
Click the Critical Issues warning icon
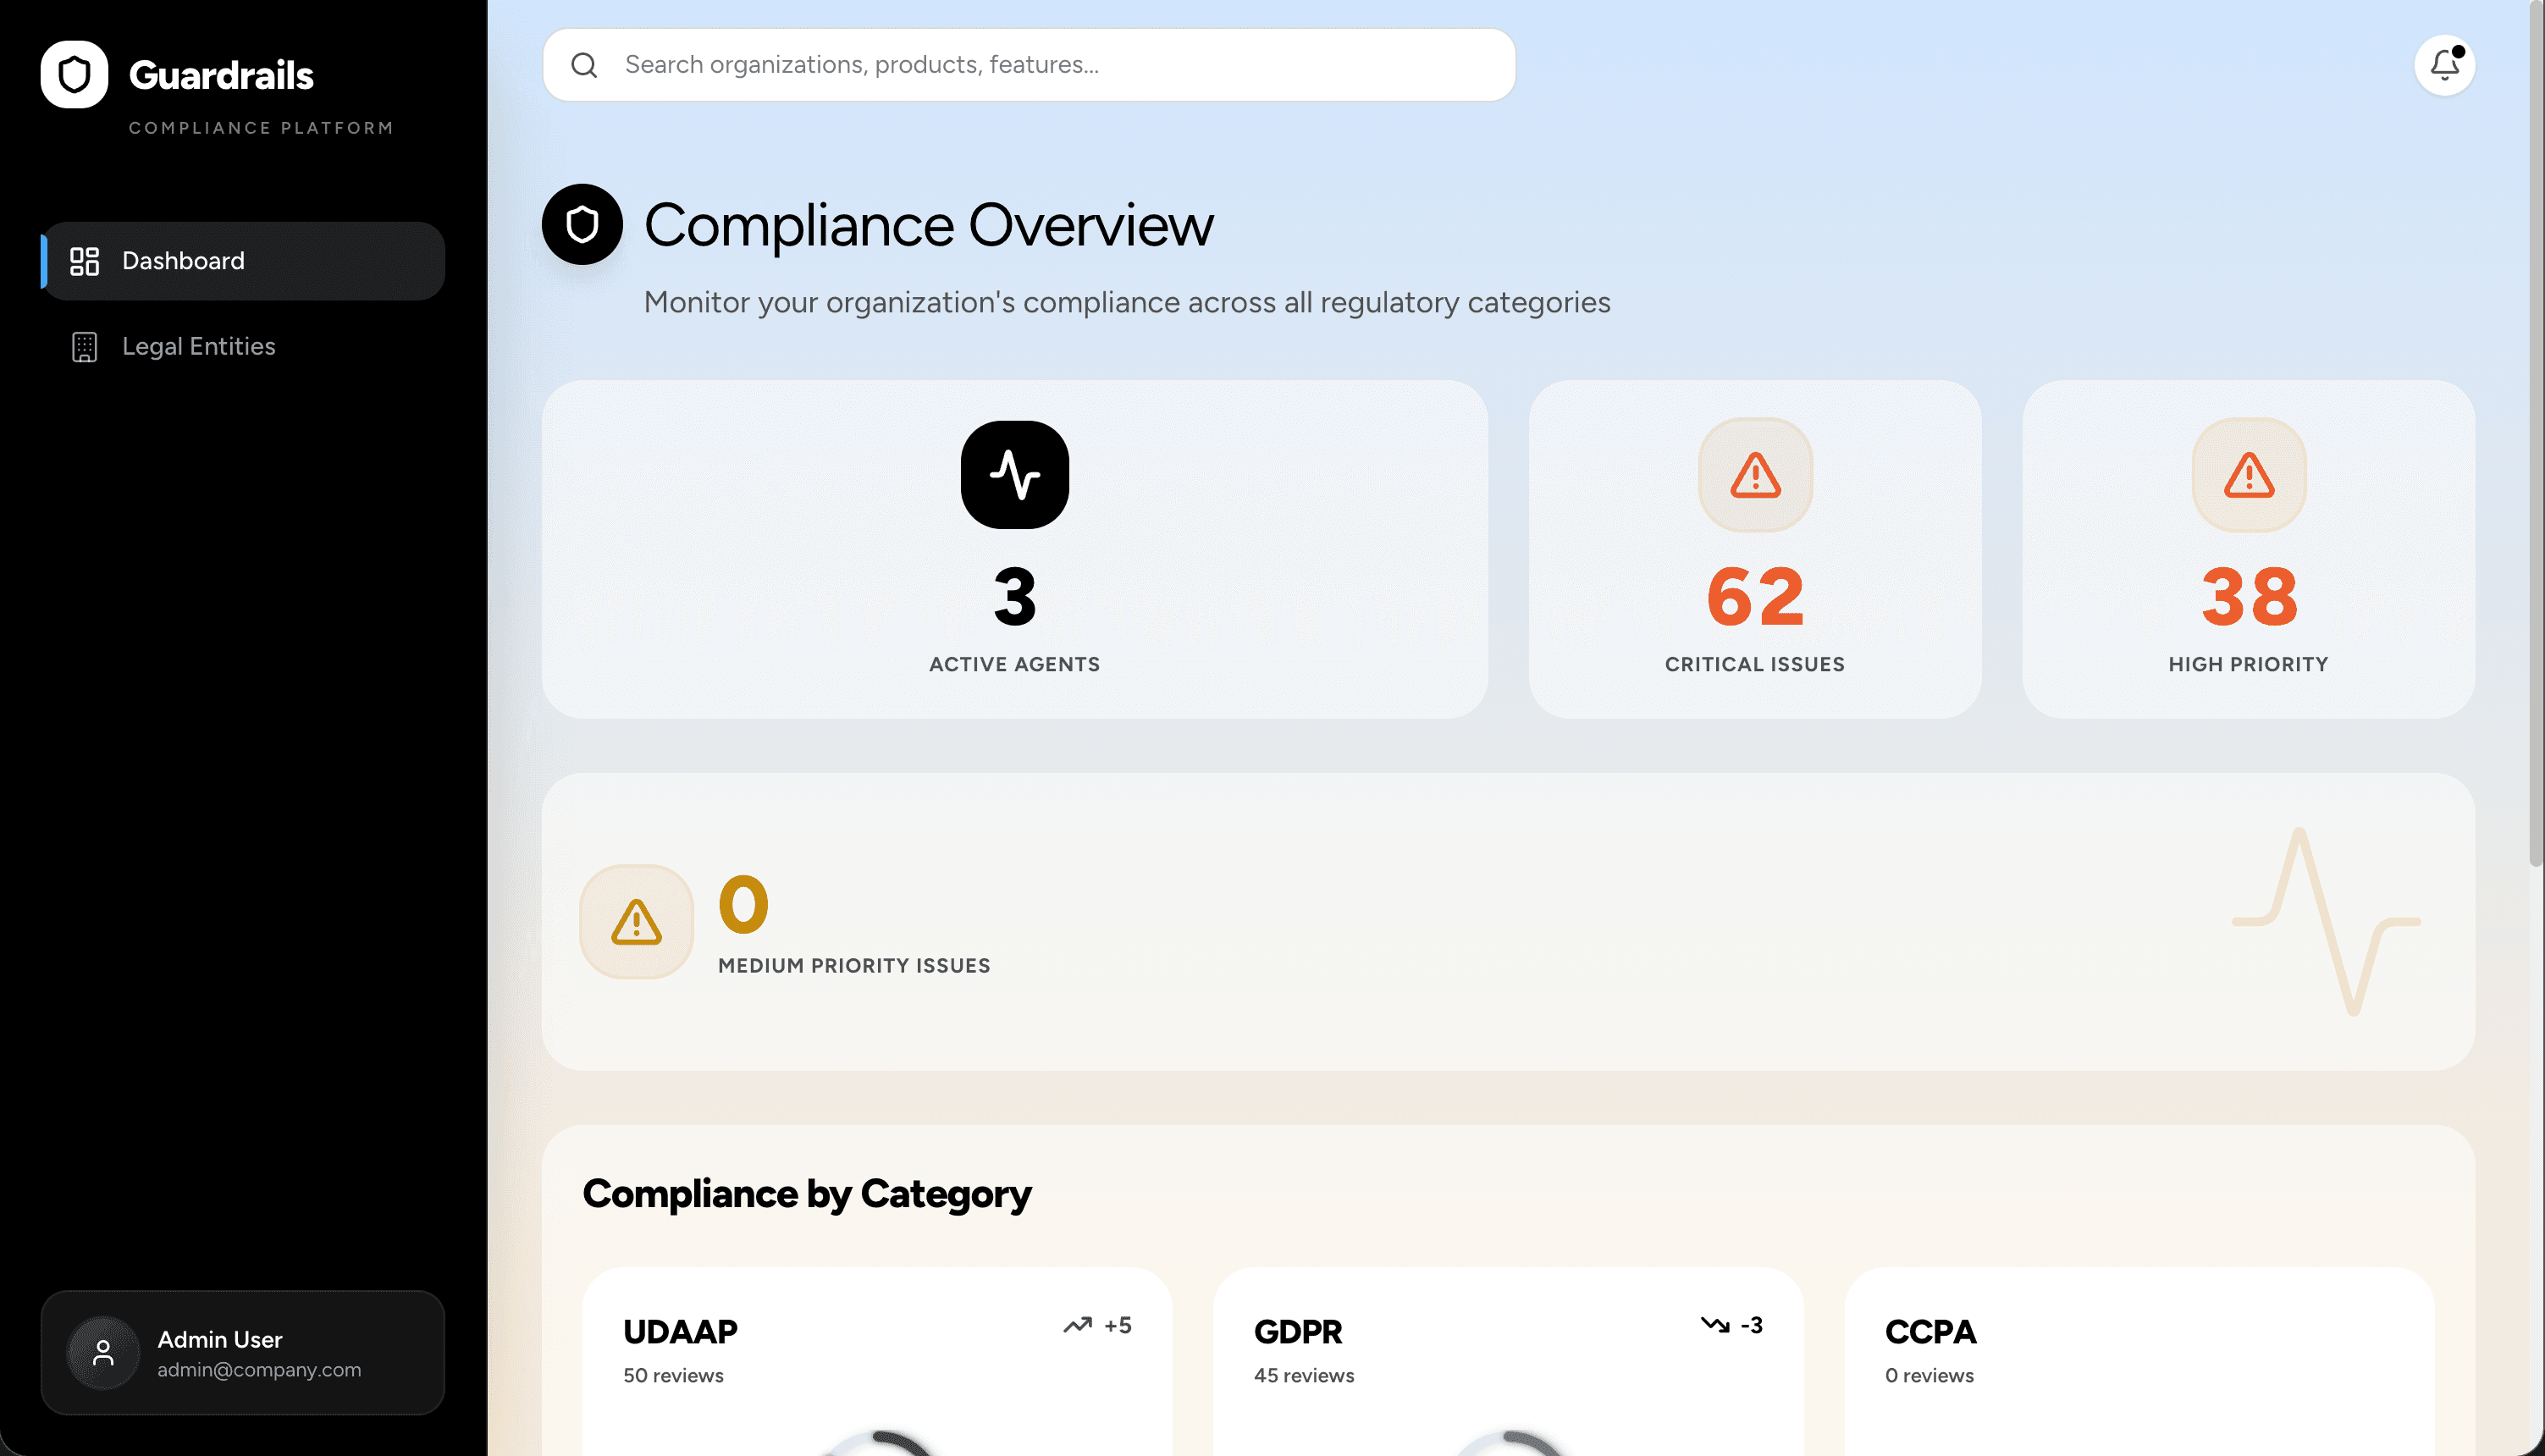click(x=1755, y=474)
